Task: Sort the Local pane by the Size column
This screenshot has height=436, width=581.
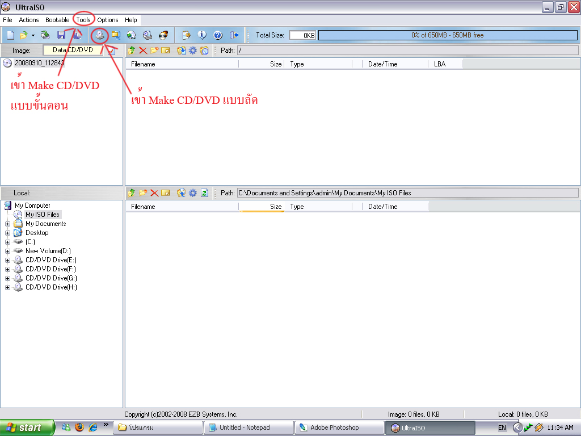Action: point(262,207)
